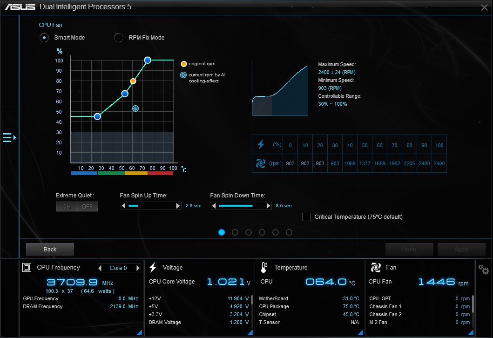493x338 pixels.
Task: Open the left sidebar menu icon
Action: point(9,137)
